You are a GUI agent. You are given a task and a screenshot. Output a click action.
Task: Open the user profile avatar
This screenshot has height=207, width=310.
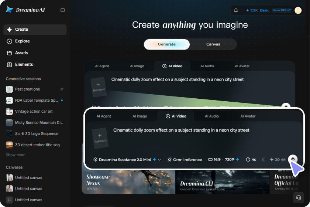click(298, 10)
